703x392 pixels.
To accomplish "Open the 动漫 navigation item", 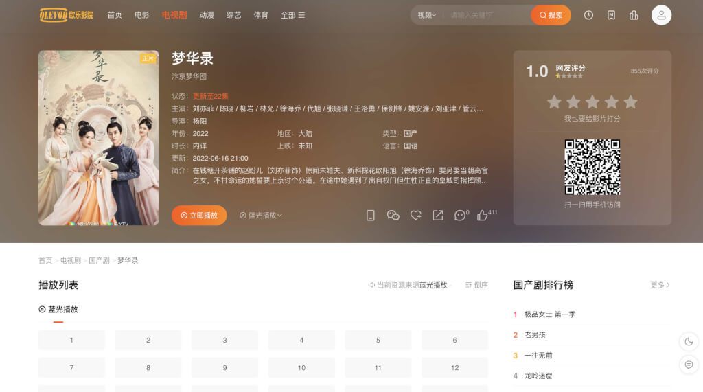I will 206,15.
